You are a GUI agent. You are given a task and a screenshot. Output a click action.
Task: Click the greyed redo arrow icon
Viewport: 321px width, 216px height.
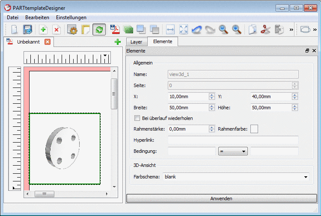[x=210, y=29]
